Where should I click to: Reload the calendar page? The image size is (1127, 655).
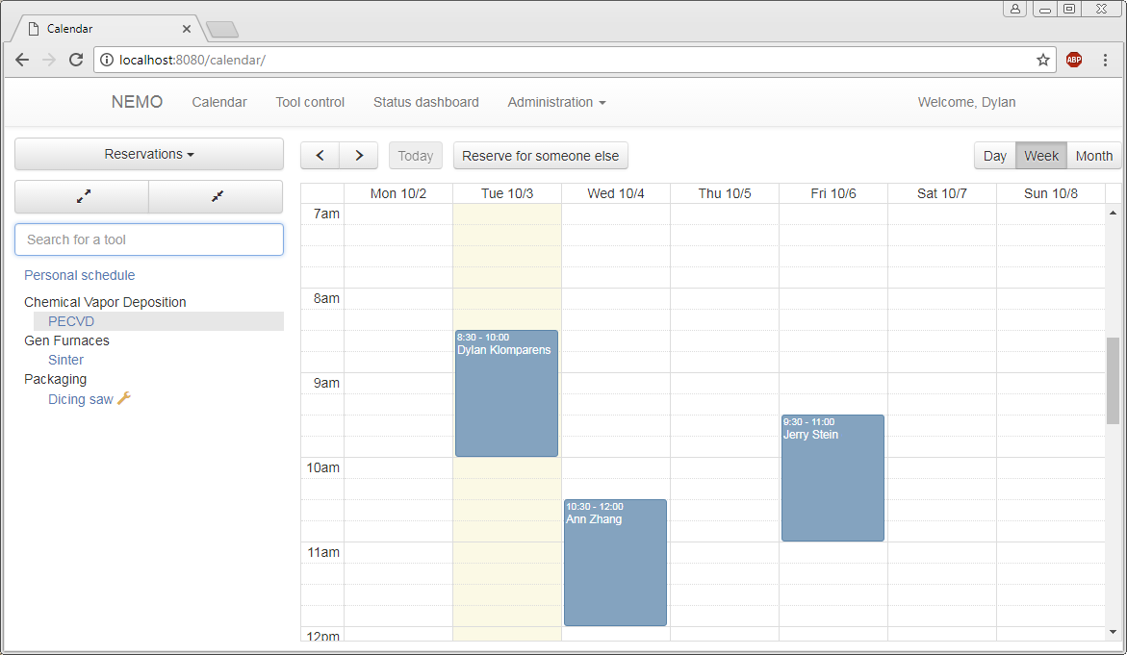[x=76, y=60]
